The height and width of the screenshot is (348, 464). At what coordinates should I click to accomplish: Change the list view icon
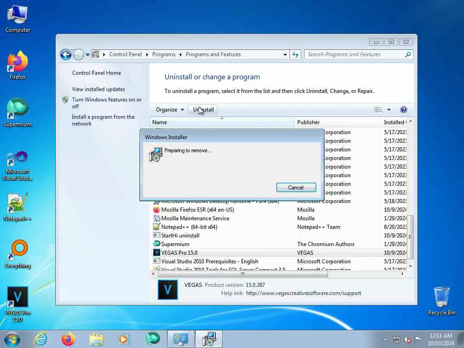(x=378, y=110)
